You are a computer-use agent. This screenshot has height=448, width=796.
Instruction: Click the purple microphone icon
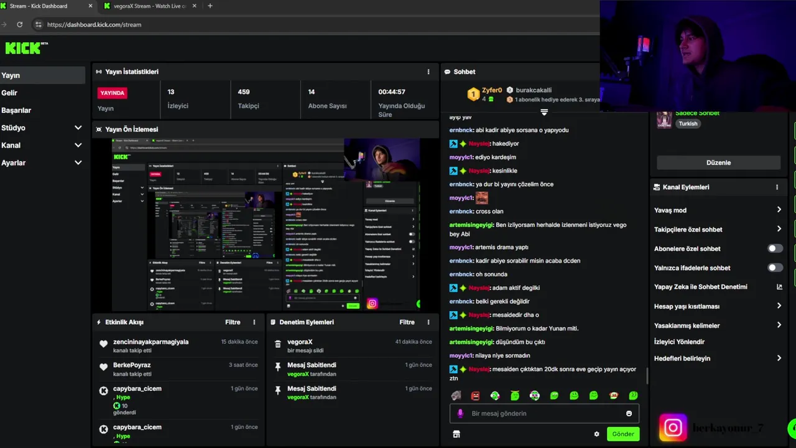pyautogui.click(x=460, y=413)
